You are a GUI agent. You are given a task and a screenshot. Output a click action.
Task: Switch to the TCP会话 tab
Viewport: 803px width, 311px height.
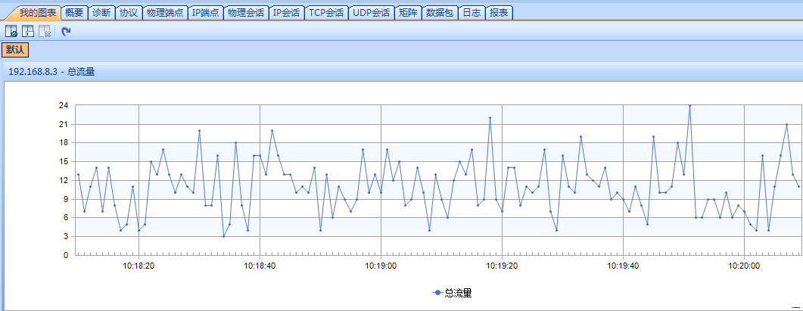tap(327, 12)
